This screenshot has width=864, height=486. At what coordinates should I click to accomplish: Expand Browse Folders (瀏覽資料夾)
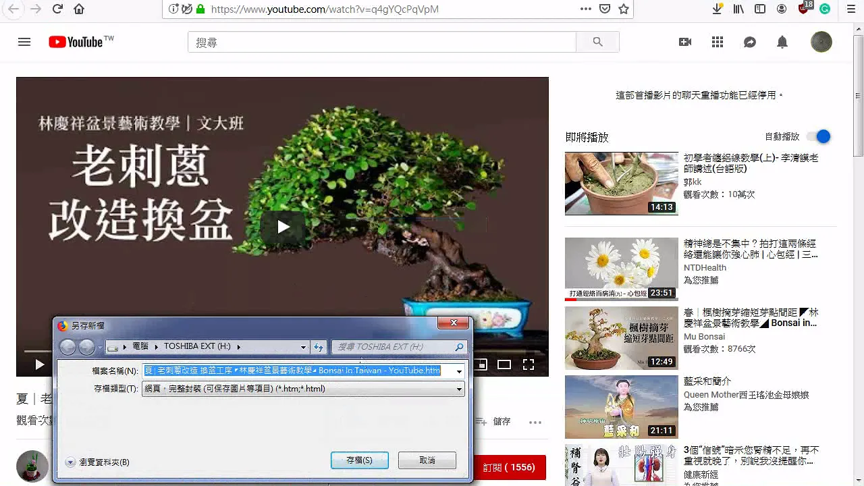(x=97, y=462)
